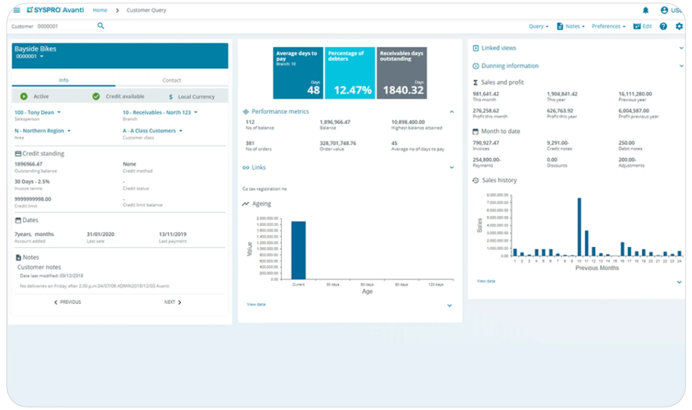Viewport: 692px width, 410px height.
Task: Click the Linked views icon
Action: tap(476, 48)
